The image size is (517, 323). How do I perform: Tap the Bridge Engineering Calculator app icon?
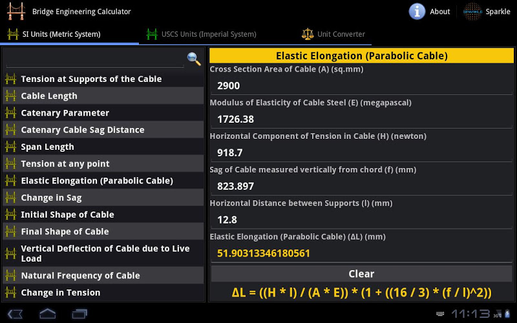pos(16,12)
